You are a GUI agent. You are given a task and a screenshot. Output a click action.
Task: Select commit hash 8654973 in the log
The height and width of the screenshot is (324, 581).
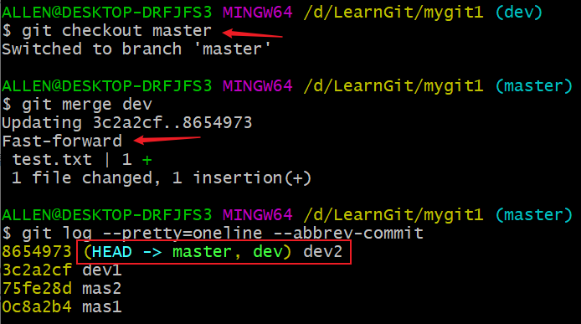click(x=37, y=252)
